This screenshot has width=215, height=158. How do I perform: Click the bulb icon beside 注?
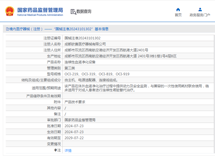[x=55, y=150]
